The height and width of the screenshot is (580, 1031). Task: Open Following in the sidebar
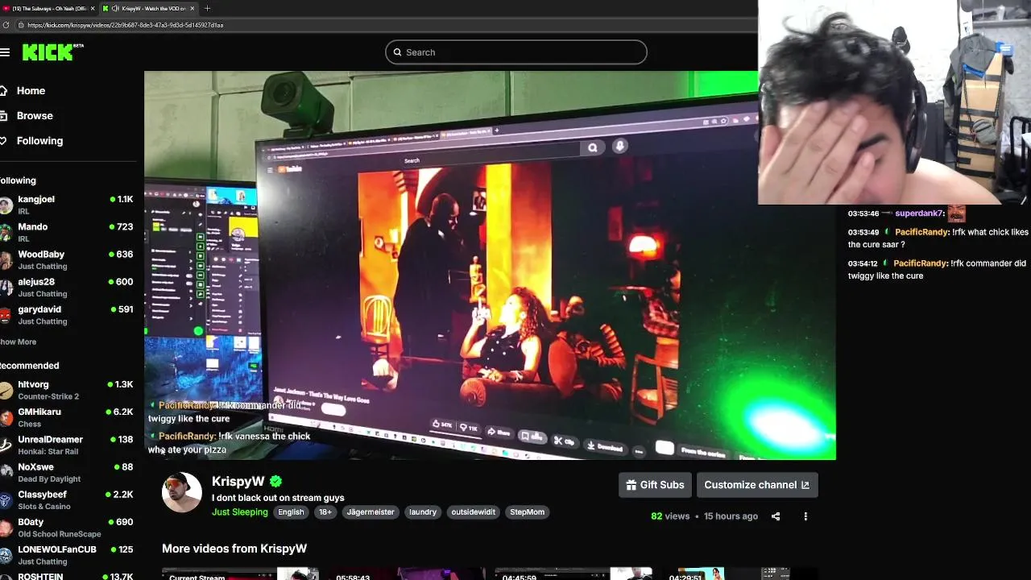point(39,141)
